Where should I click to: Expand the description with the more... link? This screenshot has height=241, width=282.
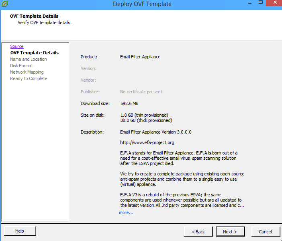126,212
